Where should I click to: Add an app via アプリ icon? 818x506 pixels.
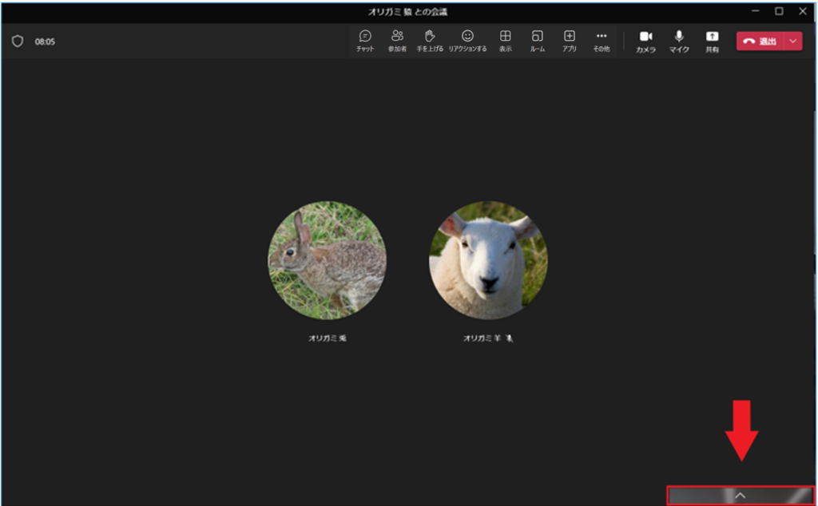pos(569,41)
